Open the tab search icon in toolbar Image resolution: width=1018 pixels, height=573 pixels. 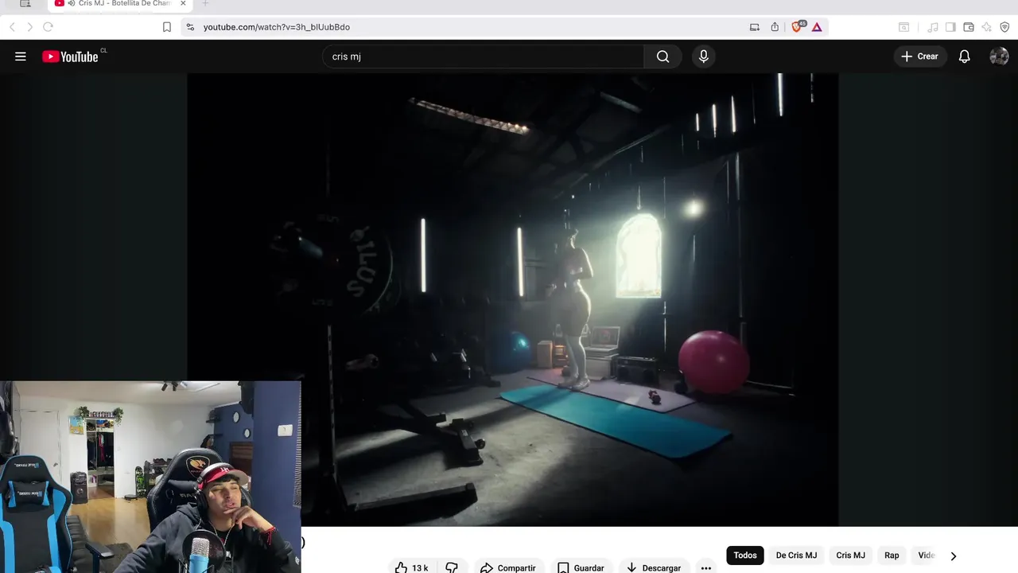coord(903,27)
